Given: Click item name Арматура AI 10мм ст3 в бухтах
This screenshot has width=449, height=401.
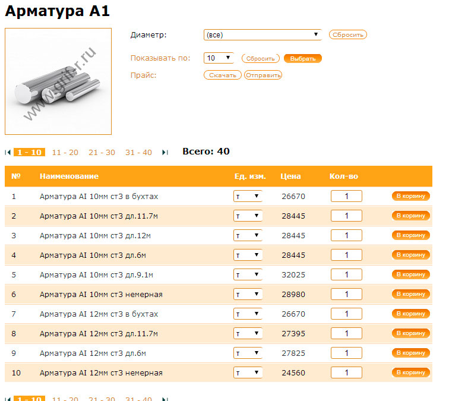Looking at the screenshot, I should pos(99,197).
